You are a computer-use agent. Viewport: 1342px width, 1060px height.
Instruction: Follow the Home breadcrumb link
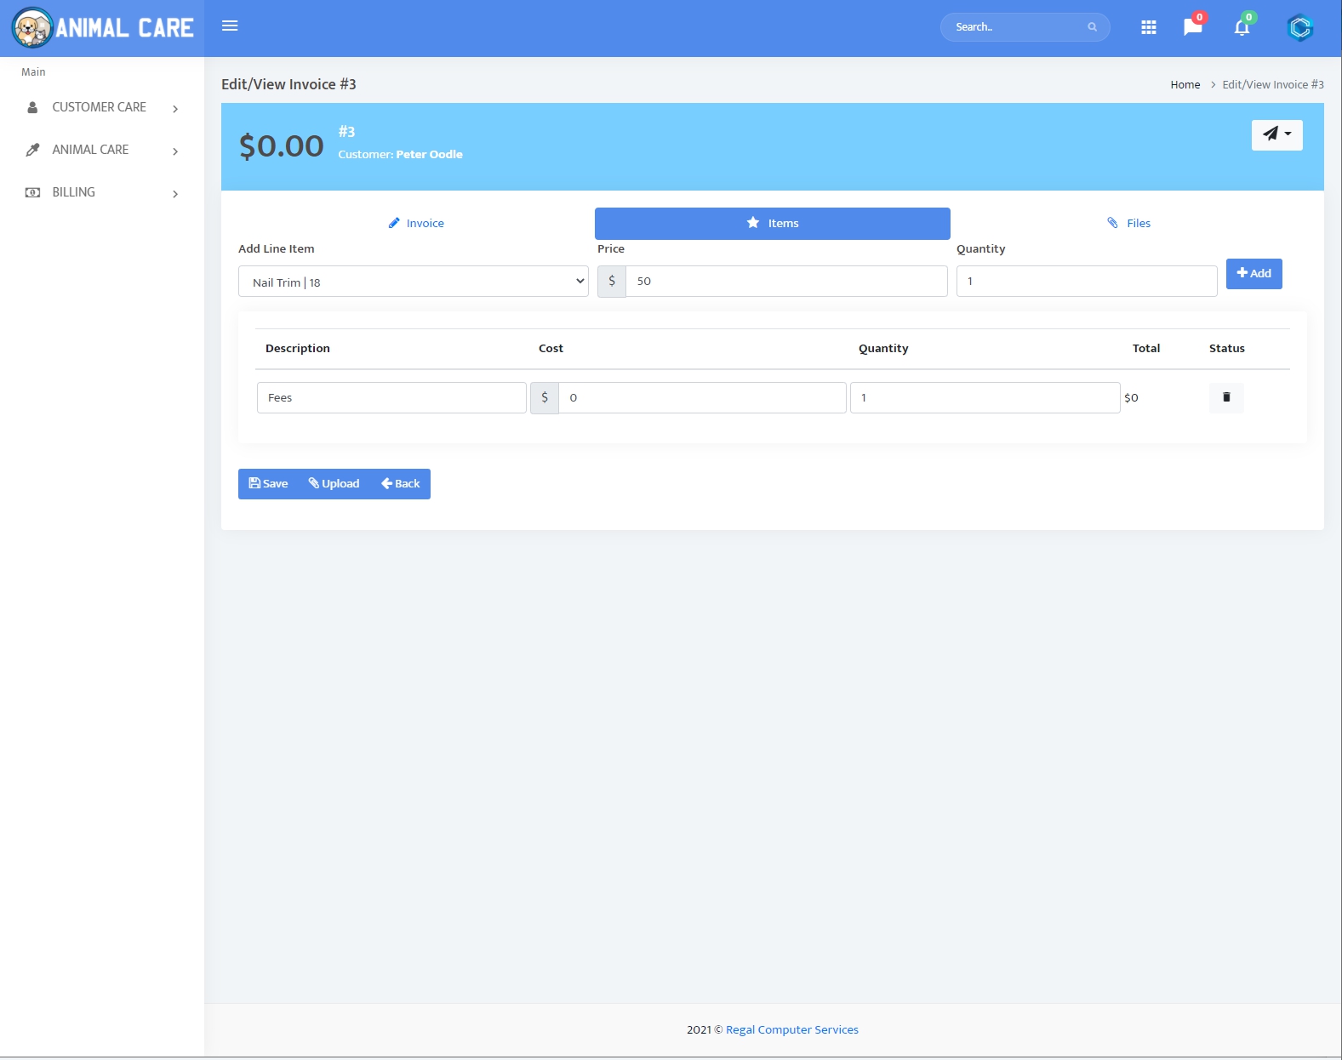pyautogui.click(x=1185, y=84)
